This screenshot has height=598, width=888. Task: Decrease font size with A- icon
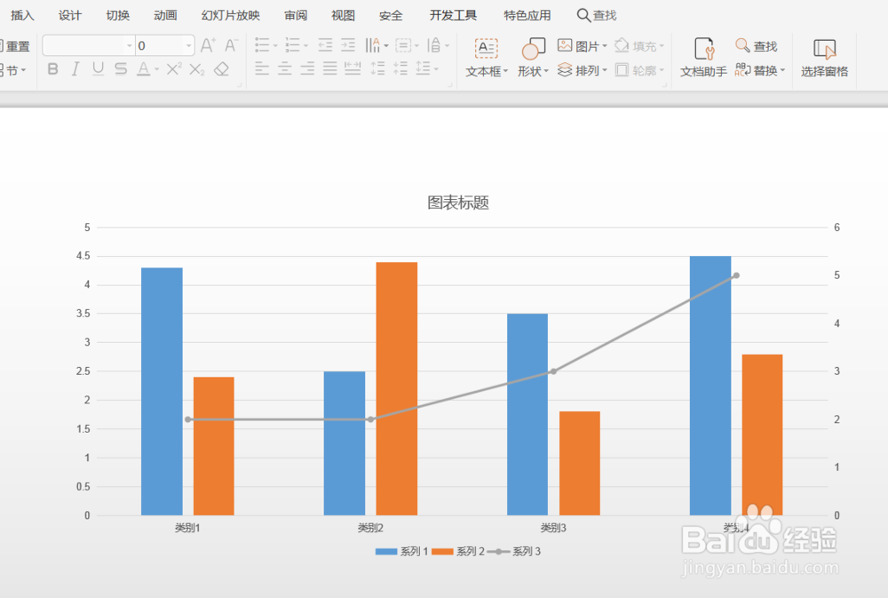[x=231, y=45]
